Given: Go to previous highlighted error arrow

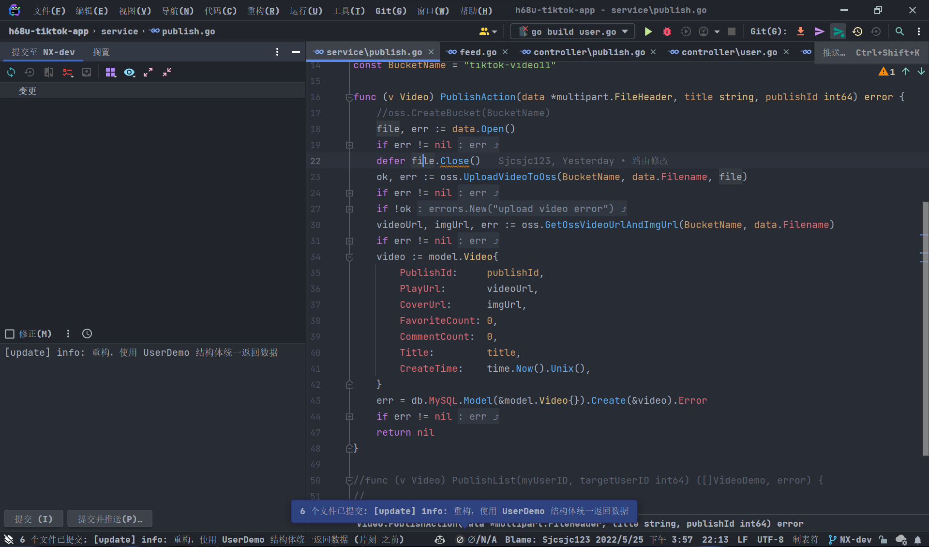Looking at the screenshot, I should pos(906,72).
